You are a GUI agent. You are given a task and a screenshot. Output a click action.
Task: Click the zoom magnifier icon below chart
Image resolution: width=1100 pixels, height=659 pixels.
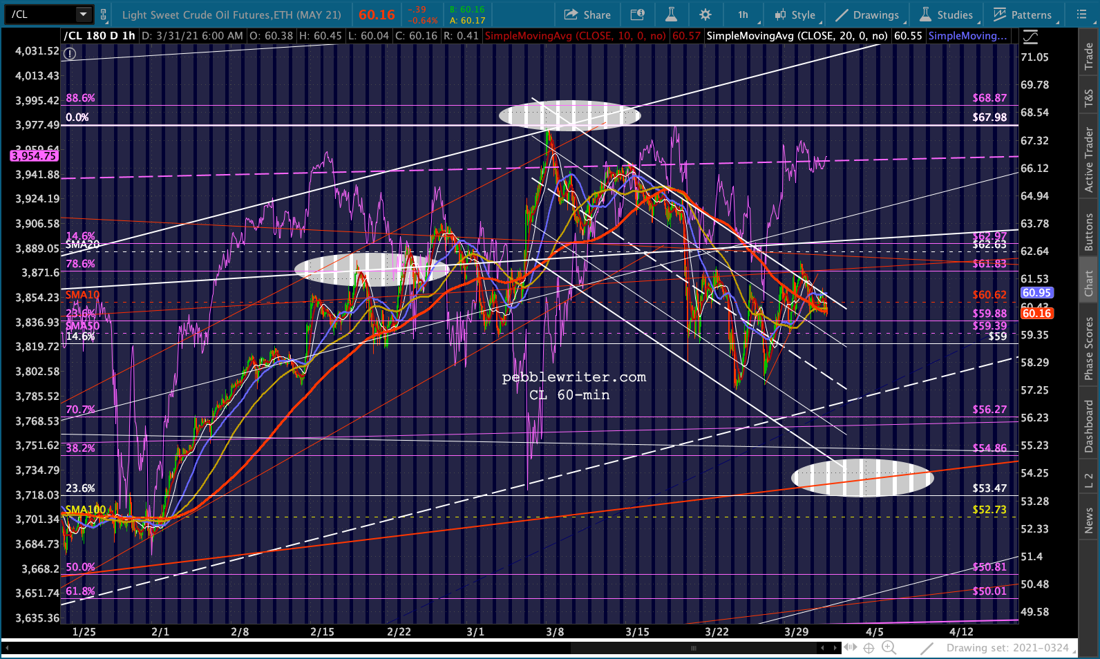889,648
